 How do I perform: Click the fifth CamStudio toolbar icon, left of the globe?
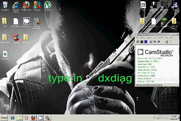(155, 42)
